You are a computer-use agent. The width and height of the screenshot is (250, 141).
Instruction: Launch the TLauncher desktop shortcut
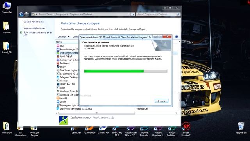tap(75, 130)
